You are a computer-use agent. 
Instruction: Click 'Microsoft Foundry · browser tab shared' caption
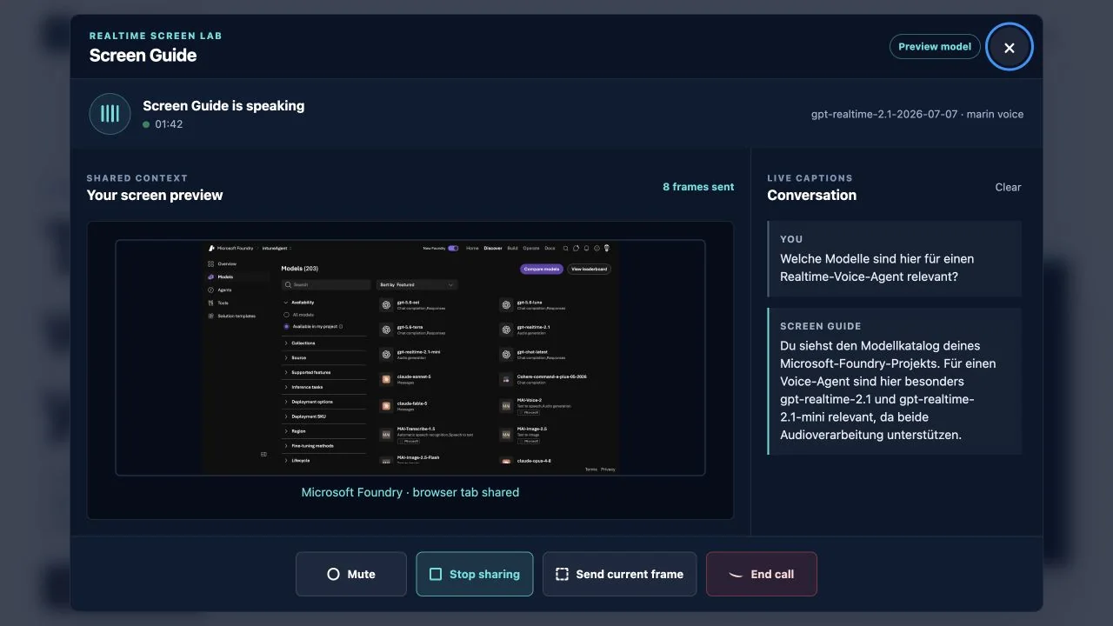pyautogui.click(x=410, y=492)
